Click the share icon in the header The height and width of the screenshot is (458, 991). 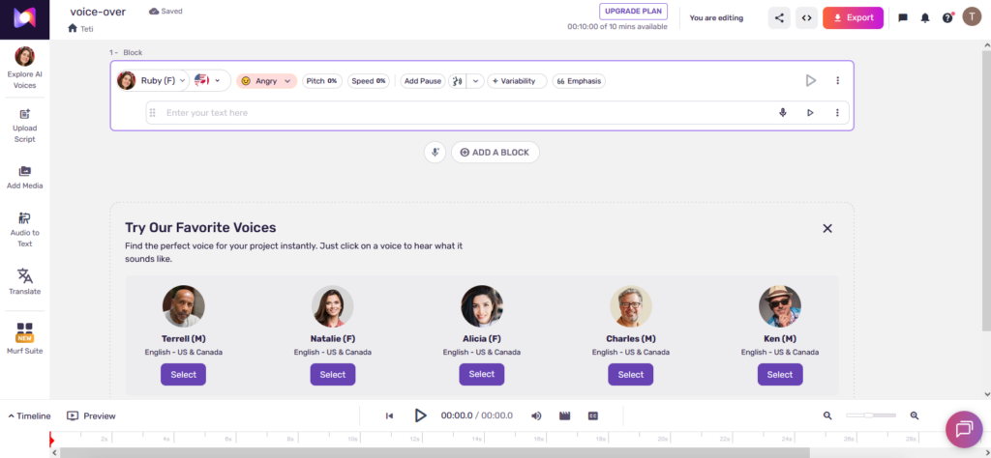point(779,17)
